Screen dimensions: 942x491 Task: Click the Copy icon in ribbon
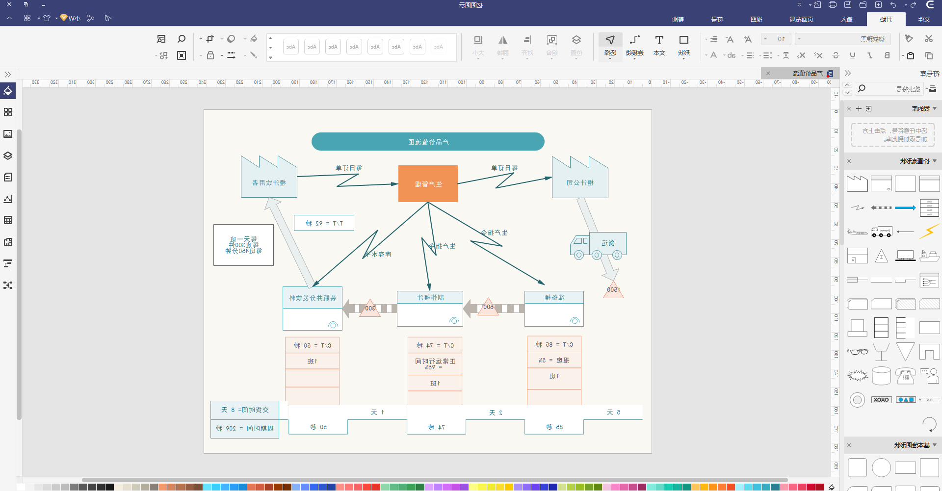coord(929,55)
